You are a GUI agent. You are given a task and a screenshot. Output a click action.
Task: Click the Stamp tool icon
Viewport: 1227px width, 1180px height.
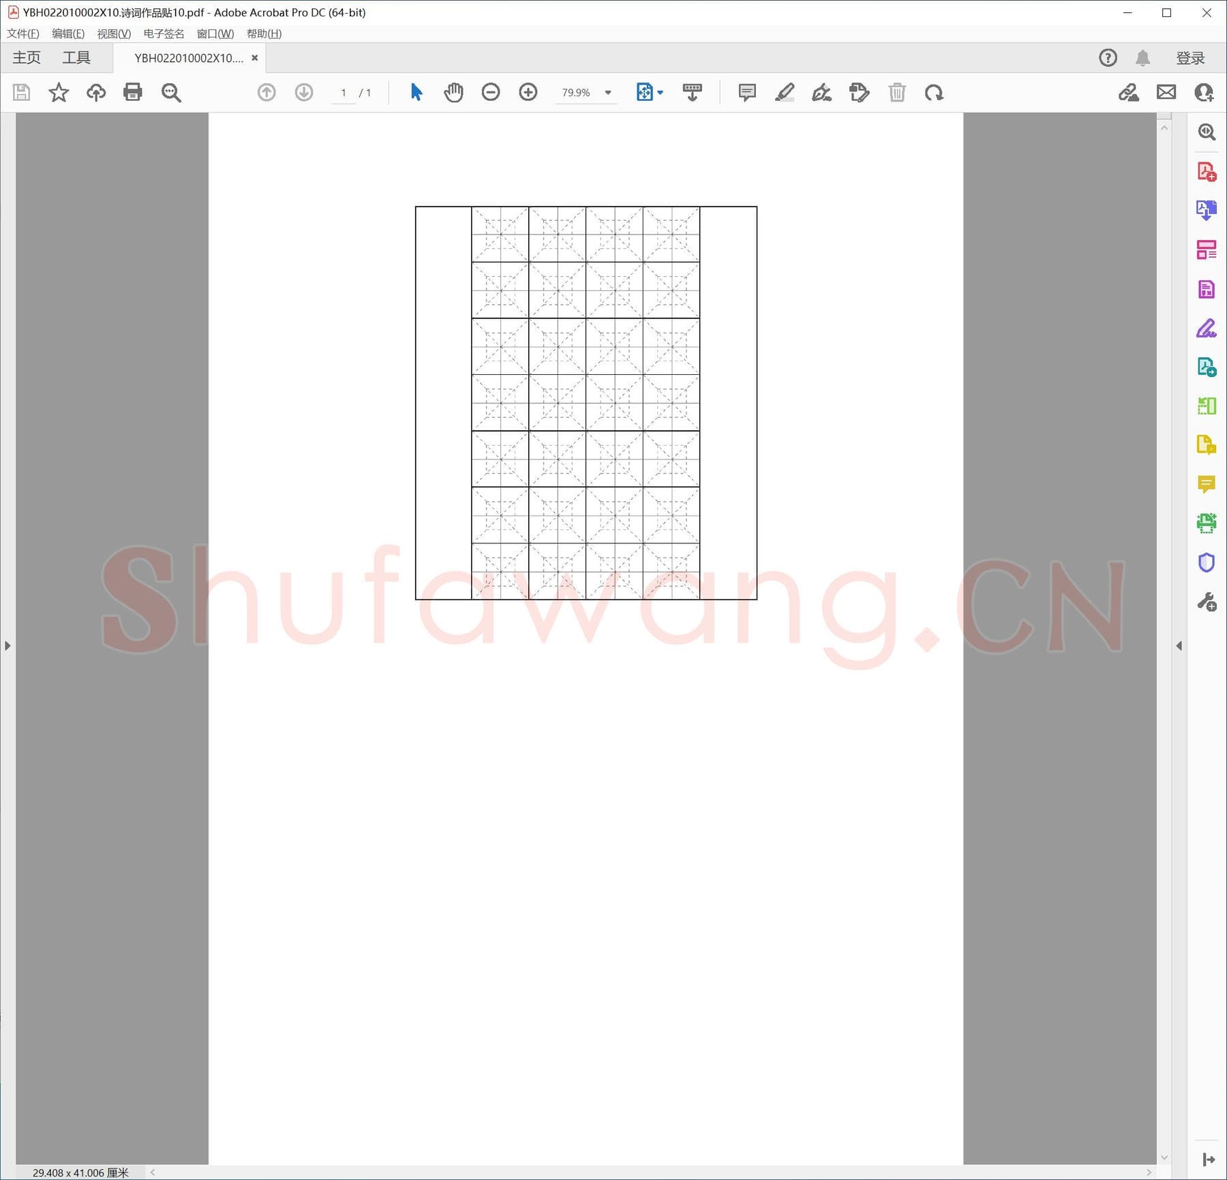[x=860, y=92]
